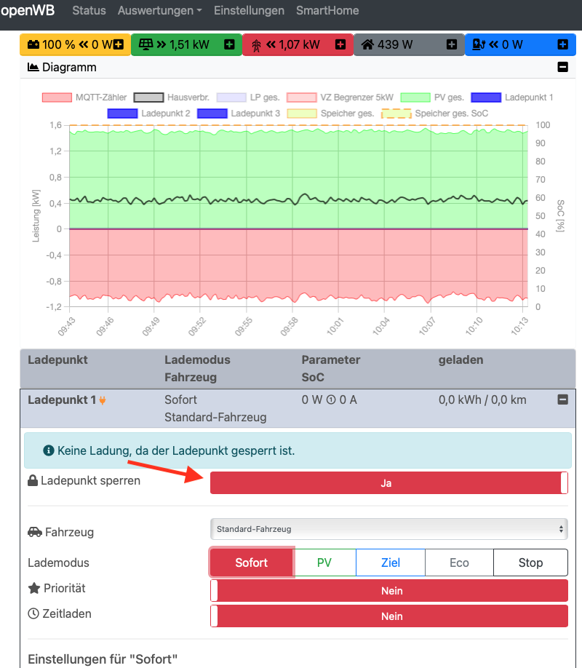The image size is (582, 668).
Task: Expand the grid 1,07 kW plus icon
Action: tap(340, 45)
